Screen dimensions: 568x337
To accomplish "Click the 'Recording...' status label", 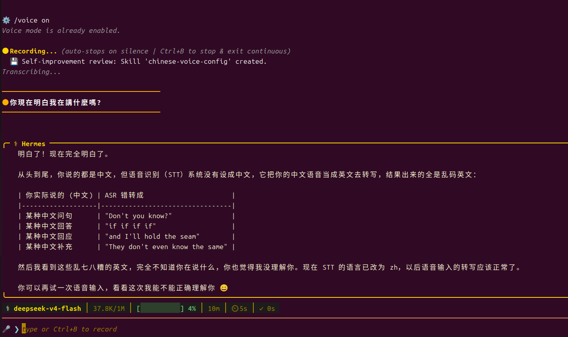I will tap(34, 51).
